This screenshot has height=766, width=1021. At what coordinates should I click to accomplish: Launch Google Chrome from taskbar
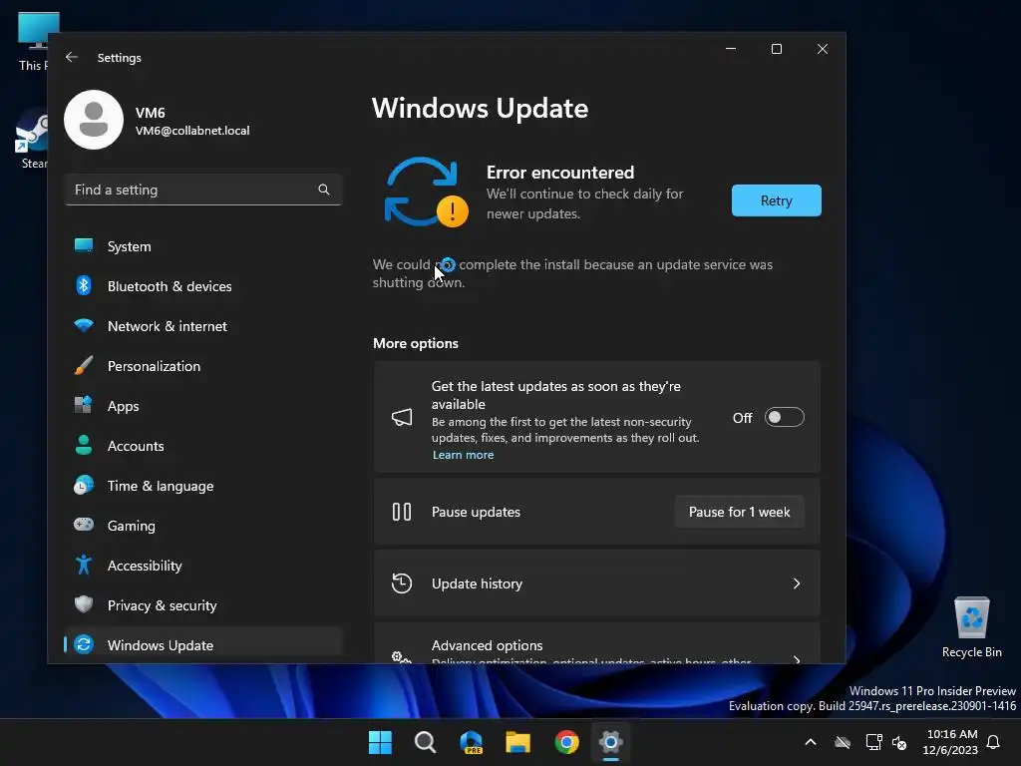[x=566, y=742]
